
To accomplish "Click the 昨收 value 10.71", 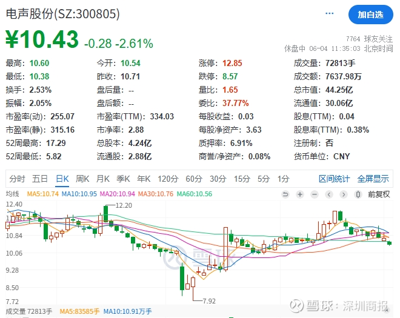I will click(130, 76).
